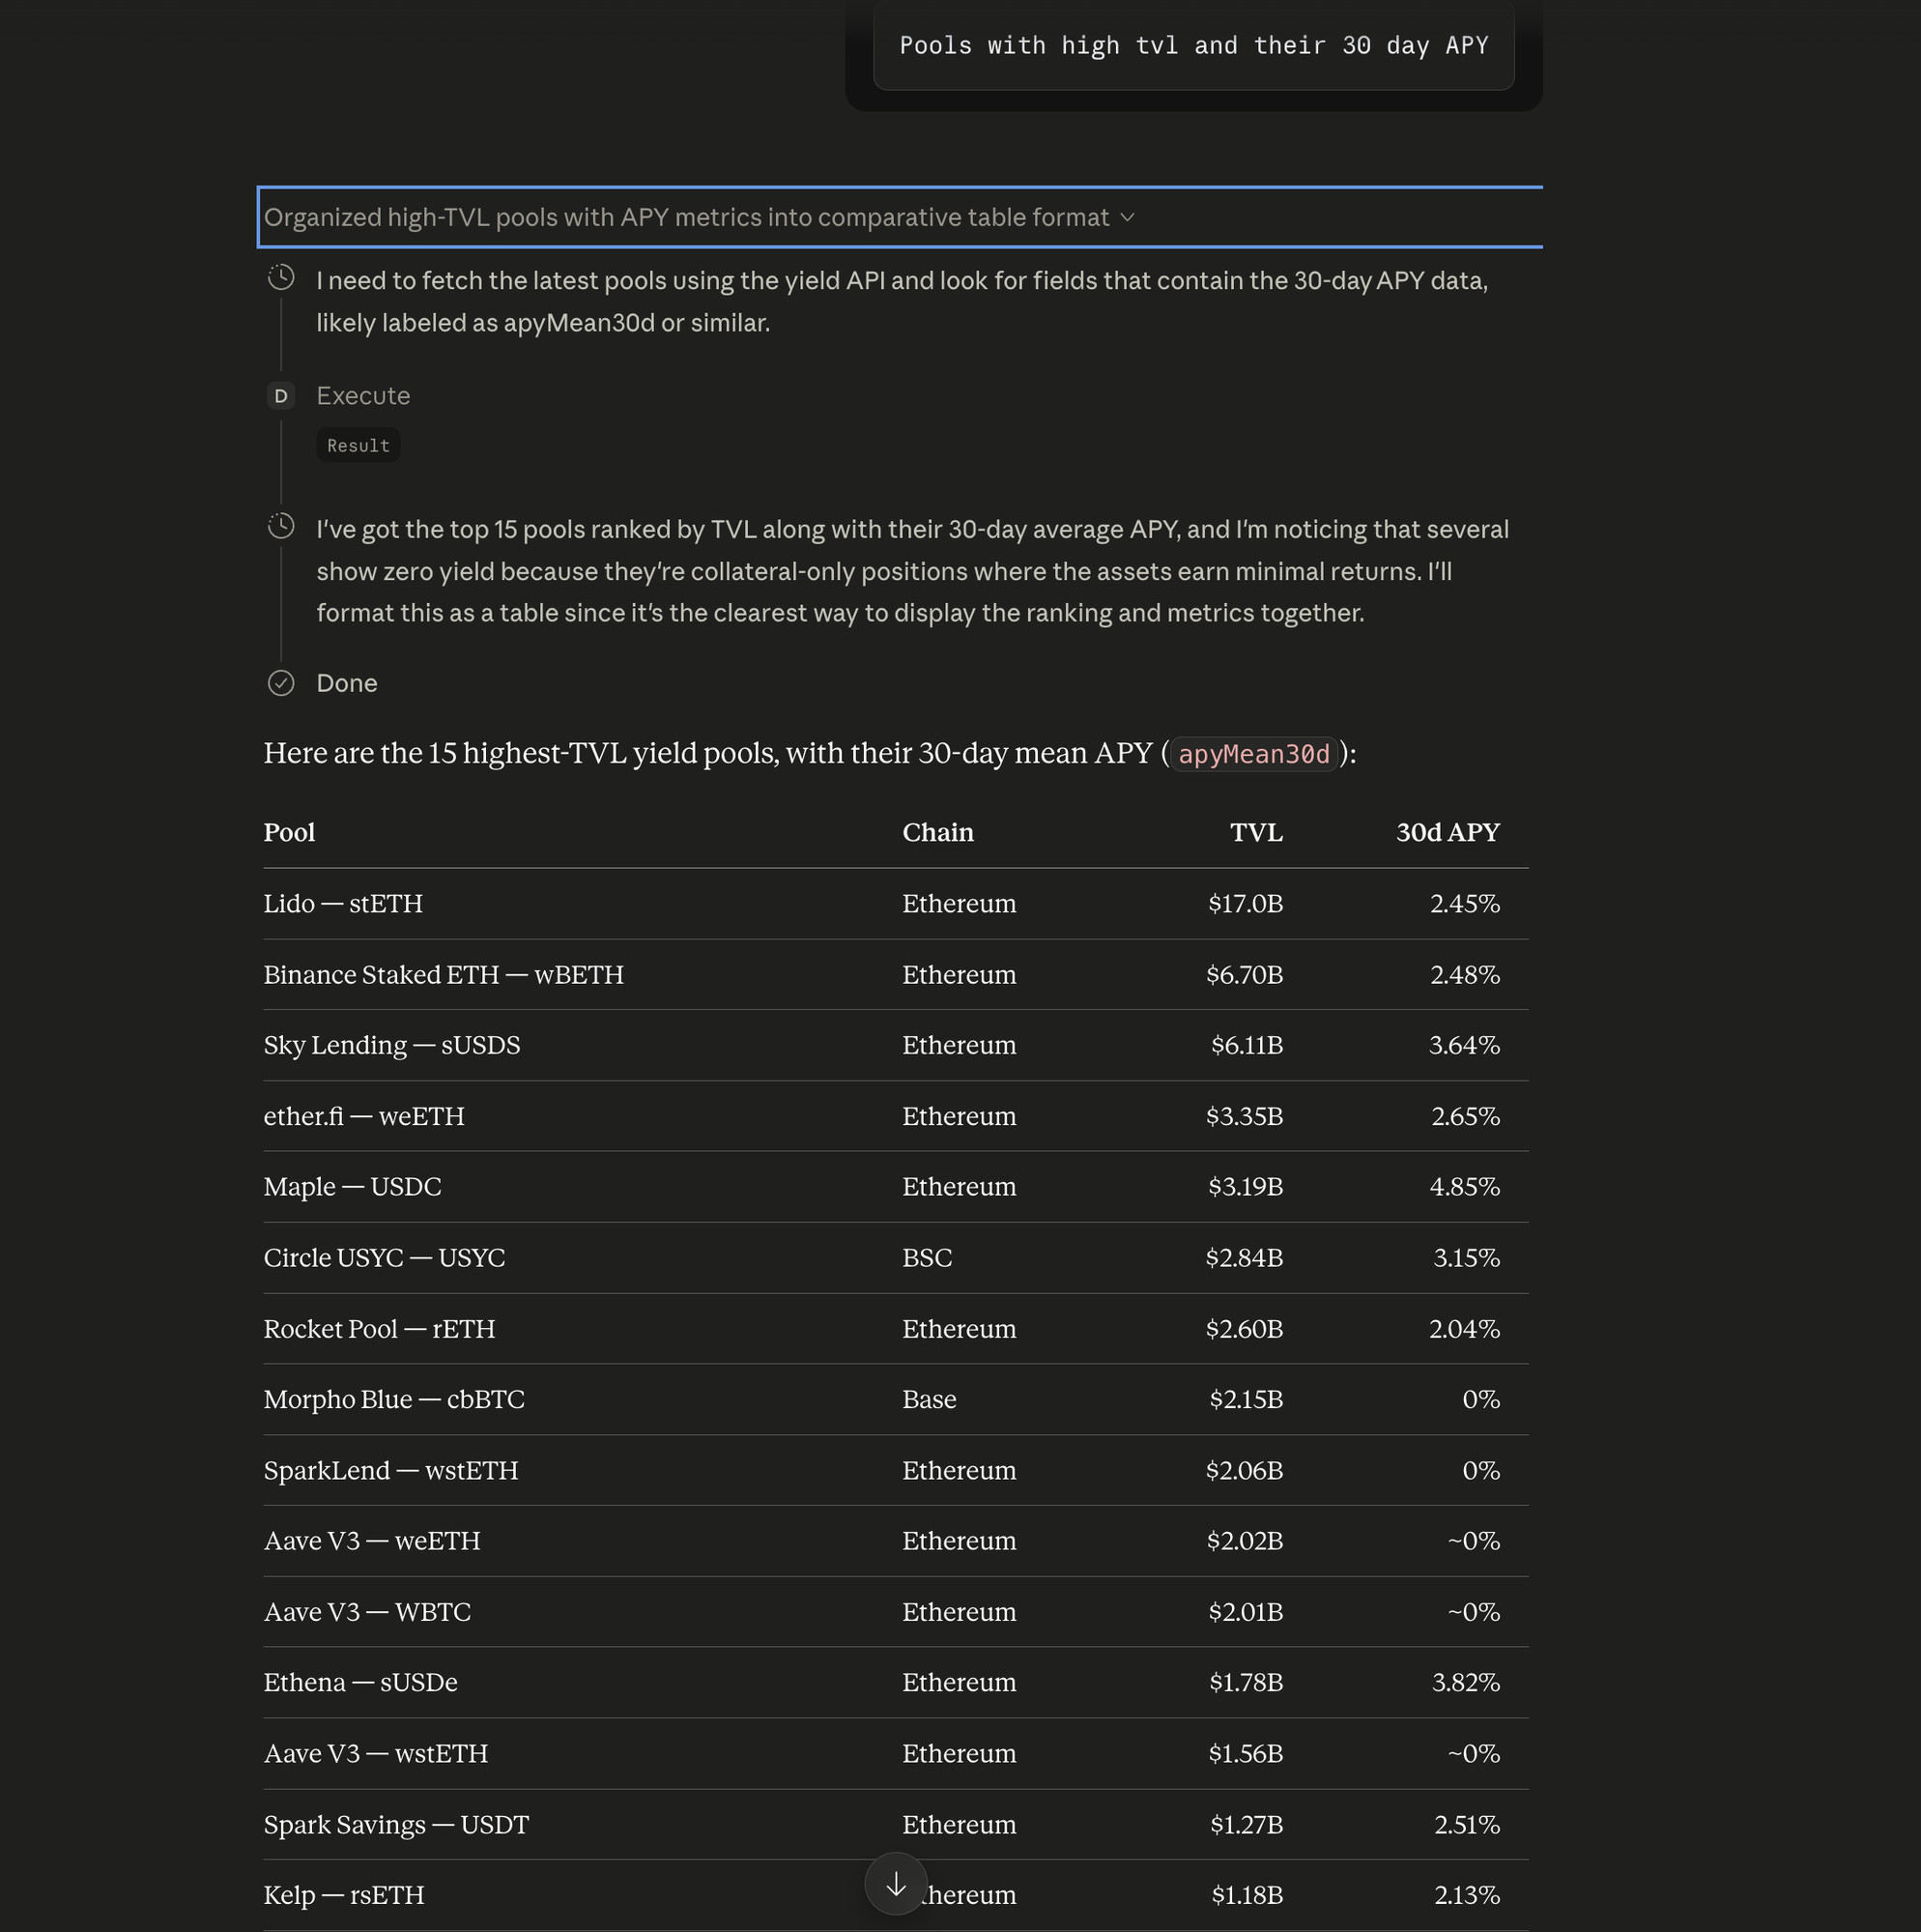Select the 'Morpho Blue — cbBTC' cell
This screenshot has height=1932, width=1921.
tap(394, 1399)
